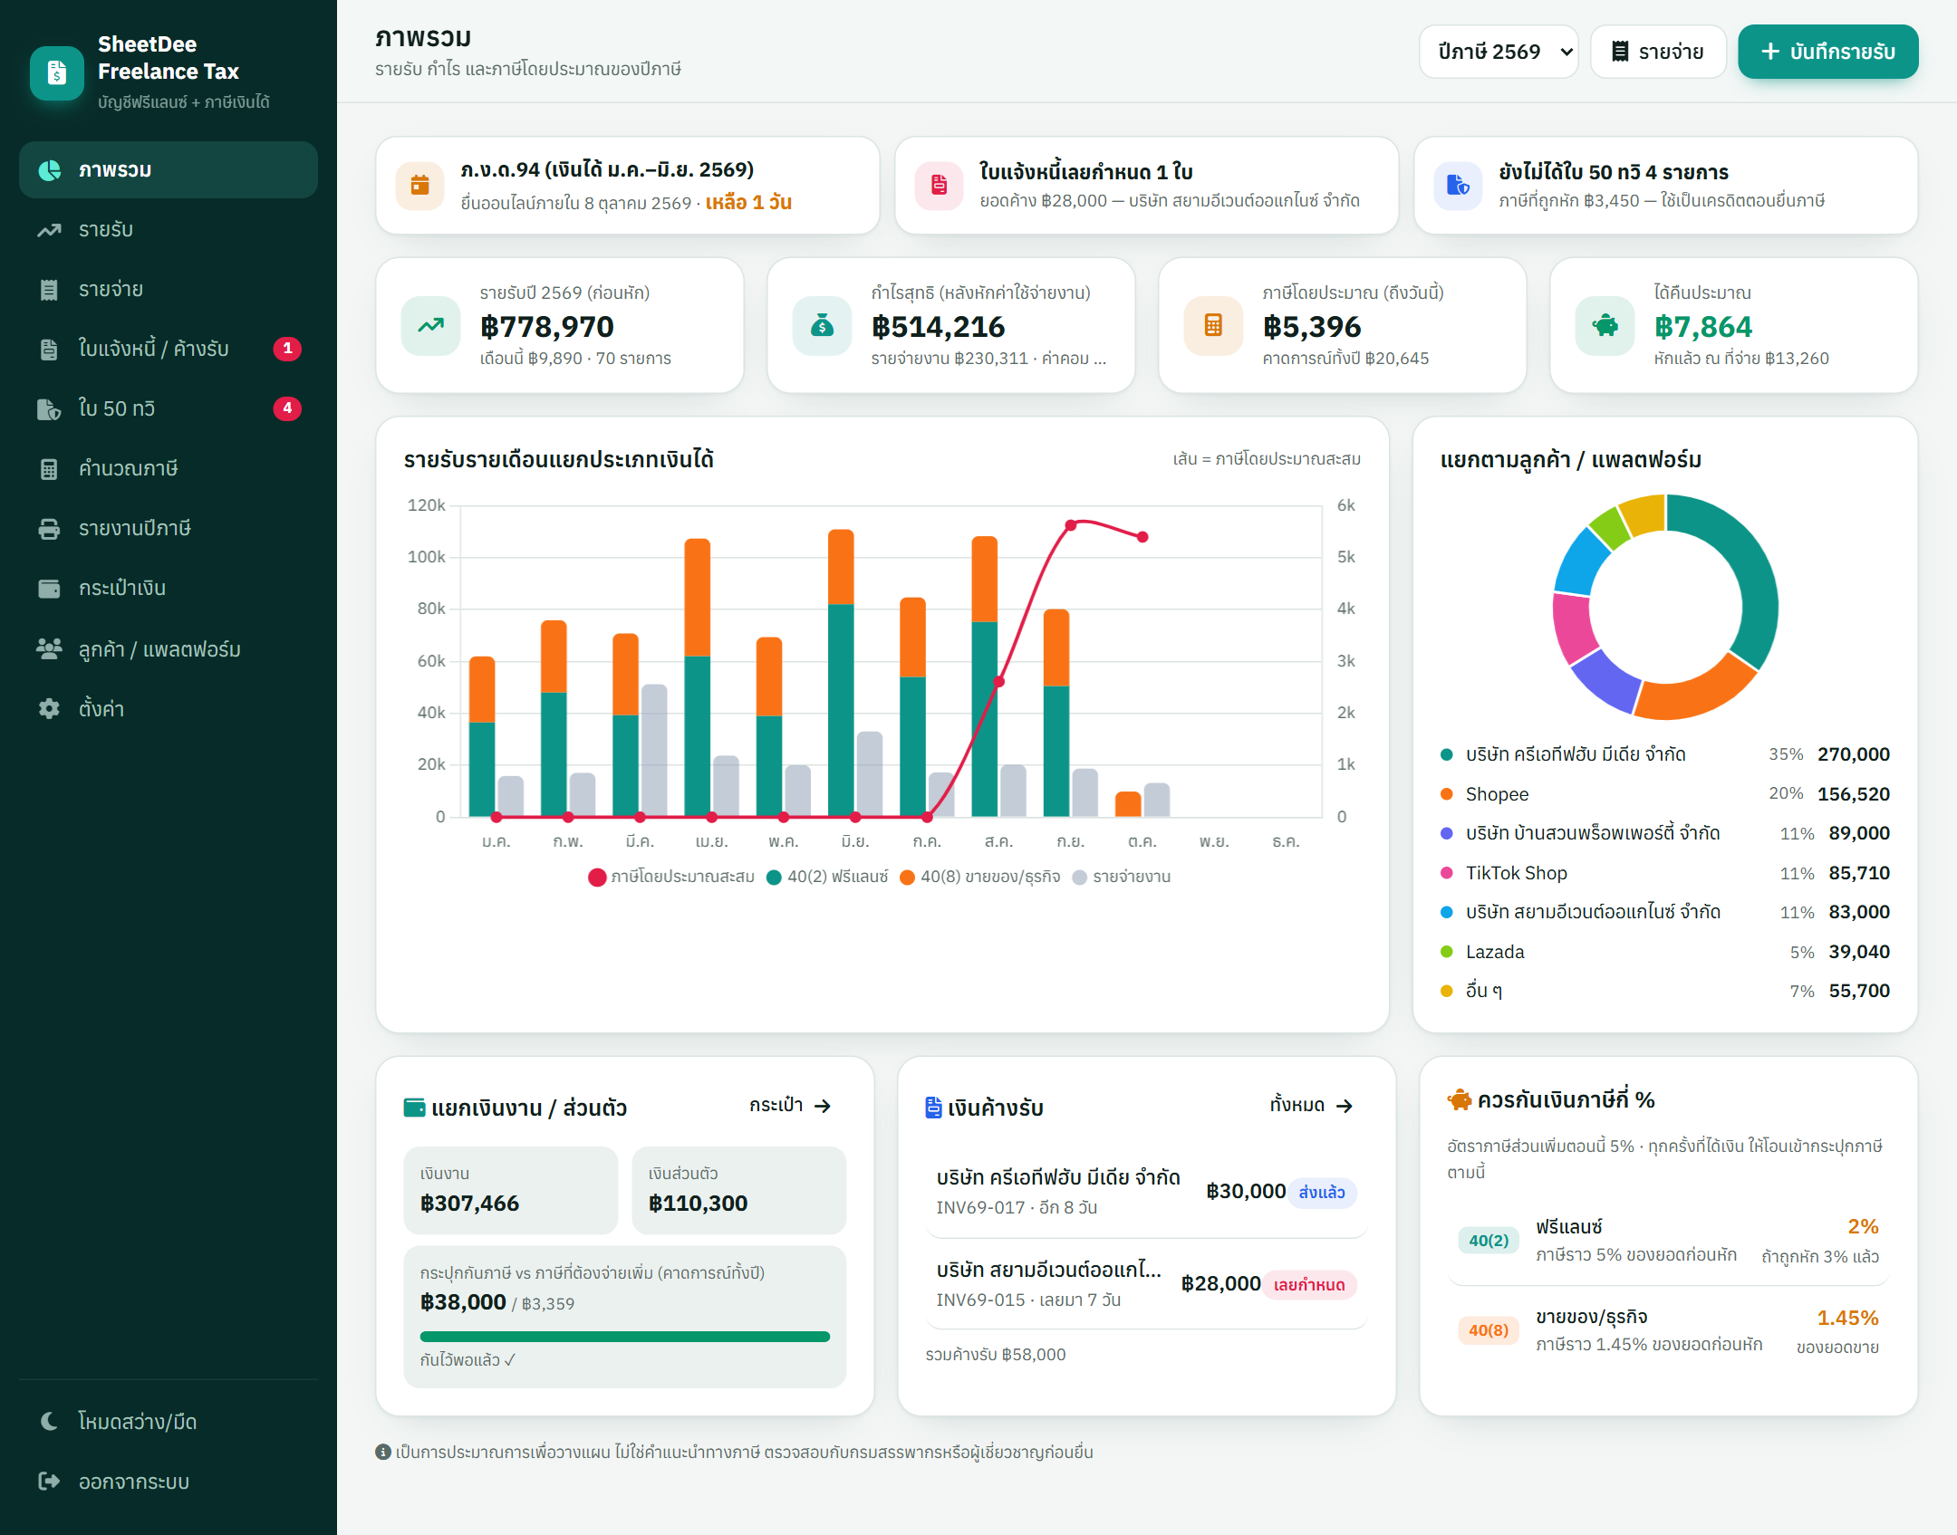Click the ควรกันเงินภาษีกี่ % piggy icon
Viewport: 1957px width, 1535px height.
click(x=1459, y=1100)
